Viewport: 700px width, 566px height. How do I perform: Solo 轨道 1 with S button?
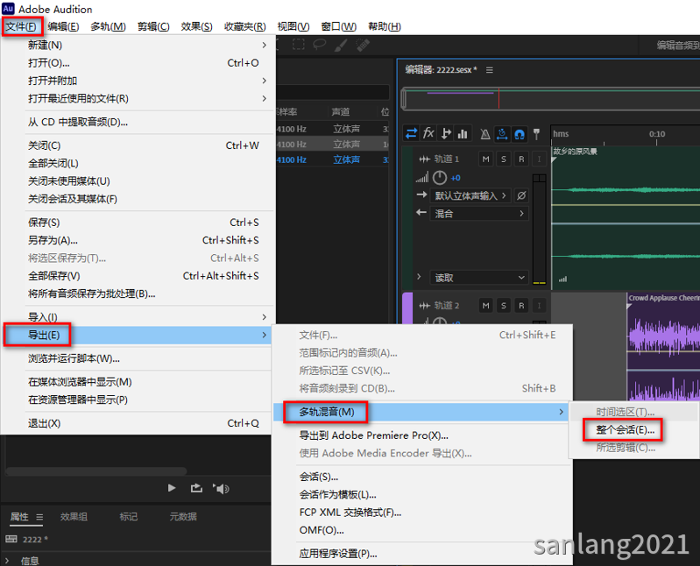(504, 159)
